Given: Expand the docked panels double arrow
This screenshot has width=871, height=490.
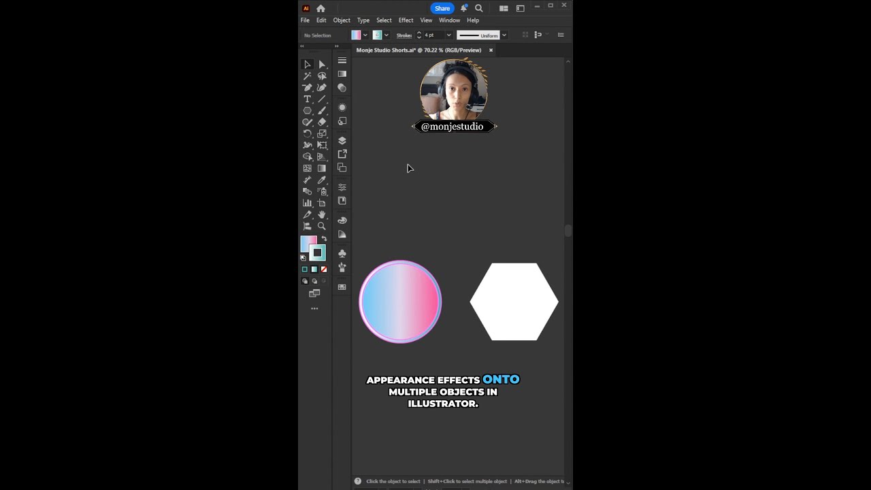Looking at the screenshot, I should [x=337, y=46].
